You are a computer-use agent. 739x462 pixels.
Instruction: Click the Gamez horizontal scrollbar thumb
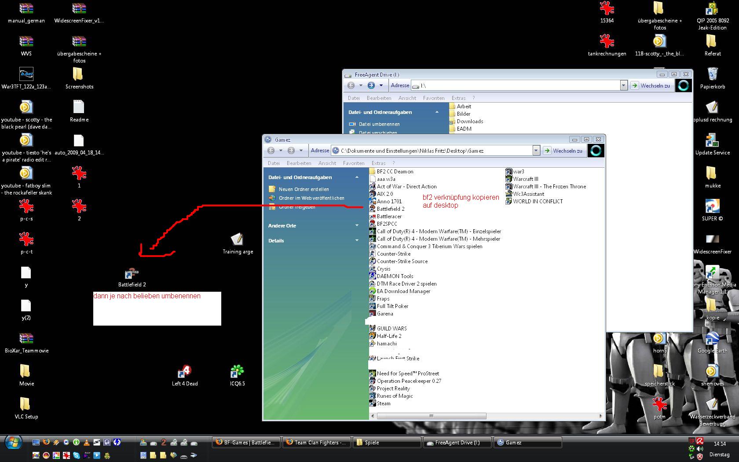(x=431, y=416)
